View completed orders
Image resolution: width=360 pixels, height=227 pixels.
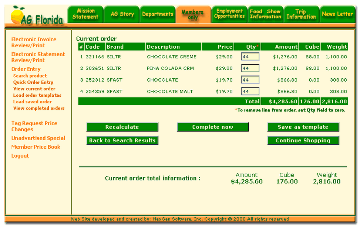click(39, 108)
